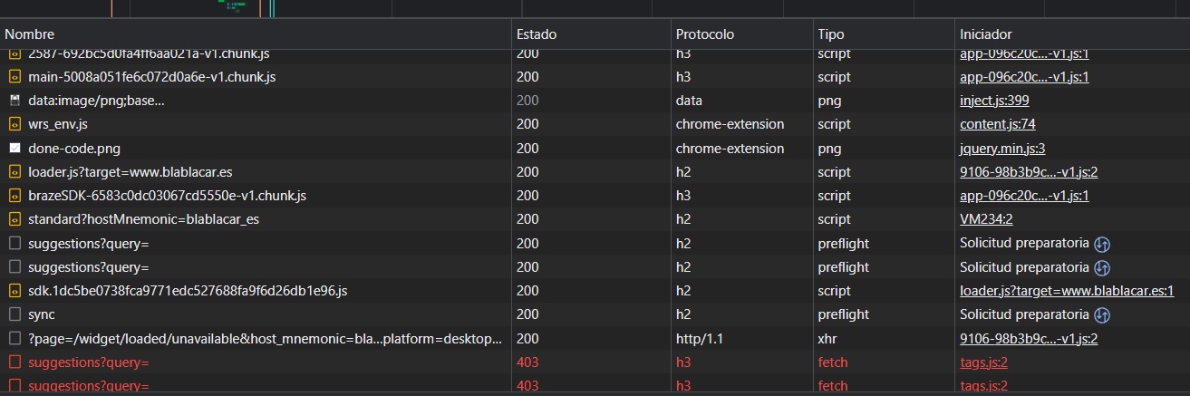Click the script icon beside sdk.1dc5be0738 file

(15, 291)
